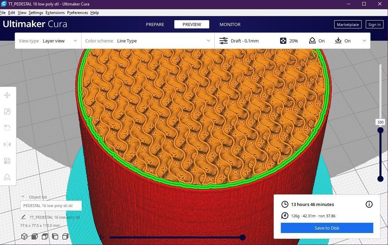This screenshot has width=388, height=245.
Task: Click the infill 20% icon
Action: tap(283, 41)
